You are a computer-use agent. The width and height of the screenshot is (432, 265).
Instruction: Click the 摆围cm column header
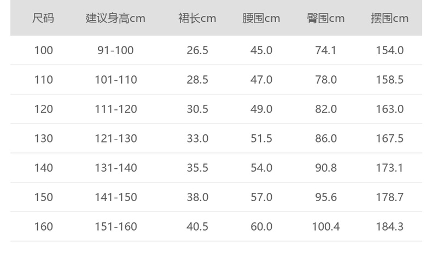[x=389, y=19]
